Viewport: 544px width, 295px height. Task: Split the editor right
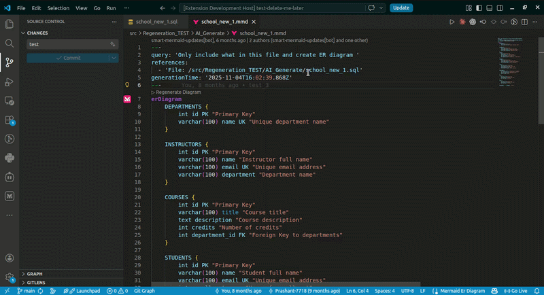pos(524,22)
